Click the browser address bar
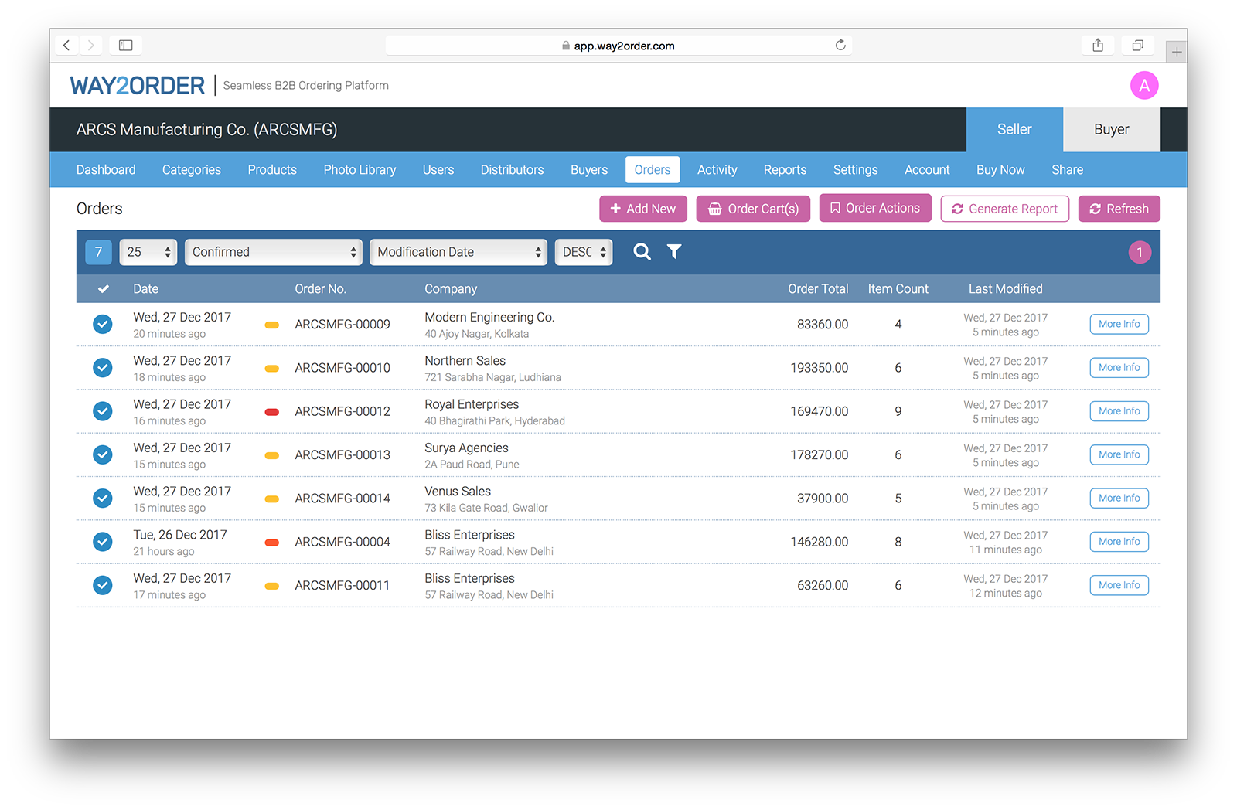This screenshot has height=810, width=1237. pyautogui.click(x=618, y=46)
